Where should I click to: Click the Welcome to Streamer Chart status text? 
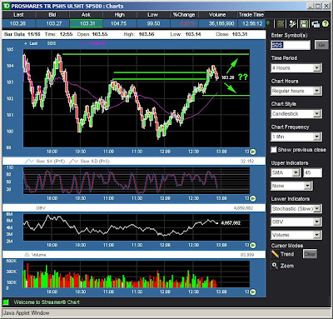pyautogui.click(x=47, y=302)
